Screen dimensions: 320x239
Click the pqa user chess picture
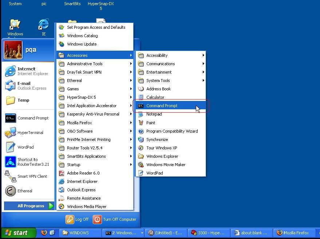13,50
